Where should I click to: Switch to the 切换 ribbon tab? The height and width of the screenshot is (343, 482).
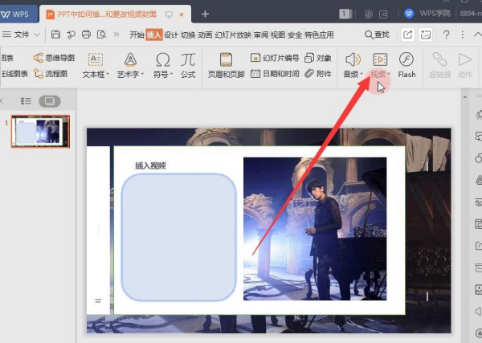(188, 35)
